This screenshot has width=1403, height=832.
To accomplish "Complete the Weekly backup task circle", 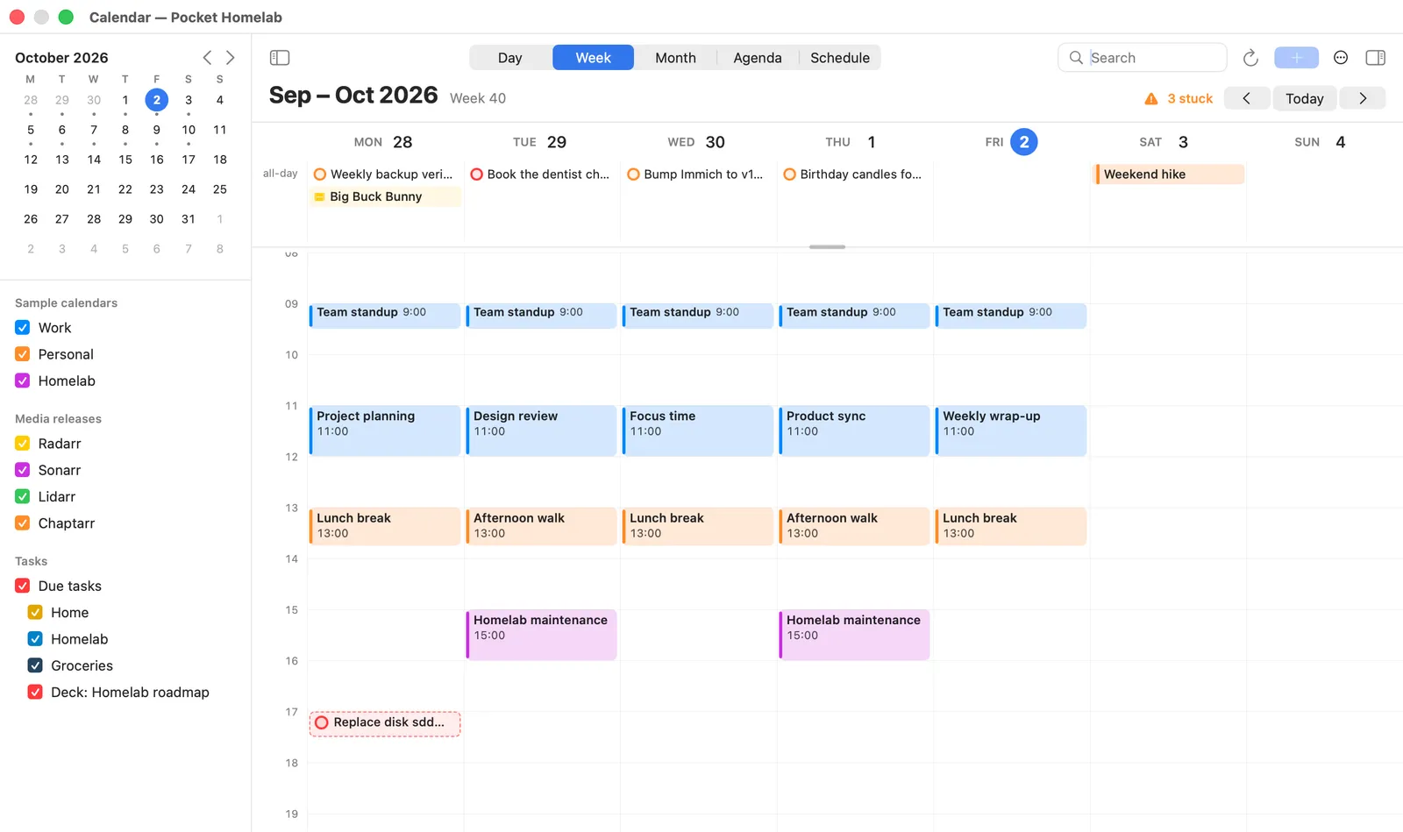I will tap(320, 174).
